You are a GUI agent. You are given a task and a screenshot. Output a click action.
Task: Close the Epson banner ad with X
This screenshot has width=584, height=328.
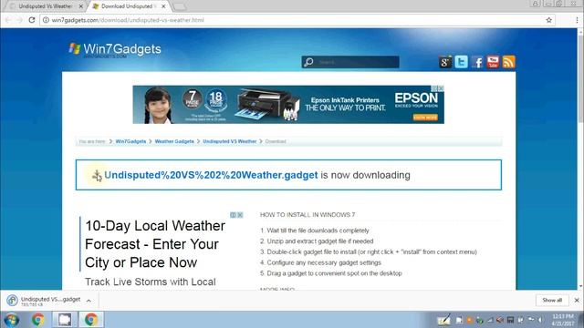point(441,88)
